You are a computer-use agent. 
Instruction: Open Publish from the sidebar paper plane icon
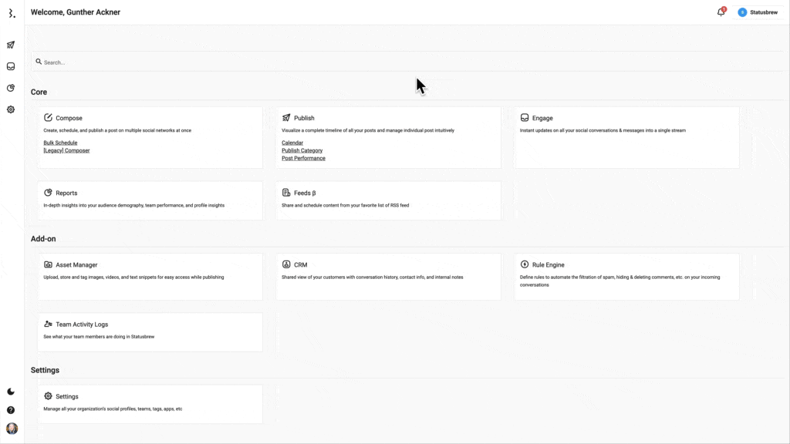[11, 45]
